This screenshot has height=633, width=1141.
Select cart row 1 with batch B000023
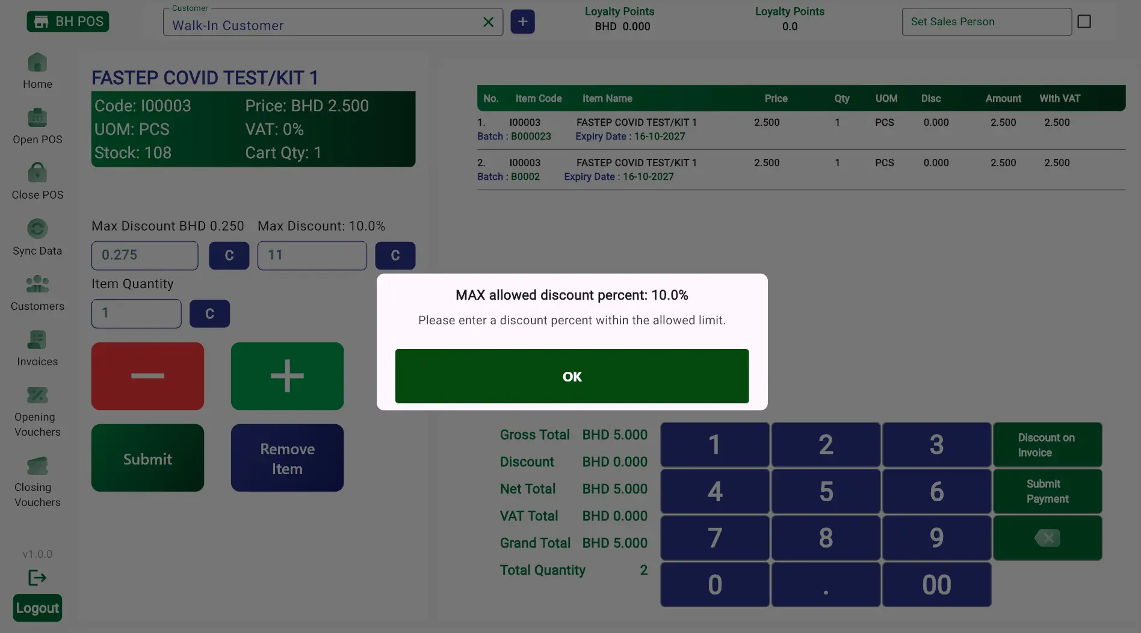[x=801, y=129]
